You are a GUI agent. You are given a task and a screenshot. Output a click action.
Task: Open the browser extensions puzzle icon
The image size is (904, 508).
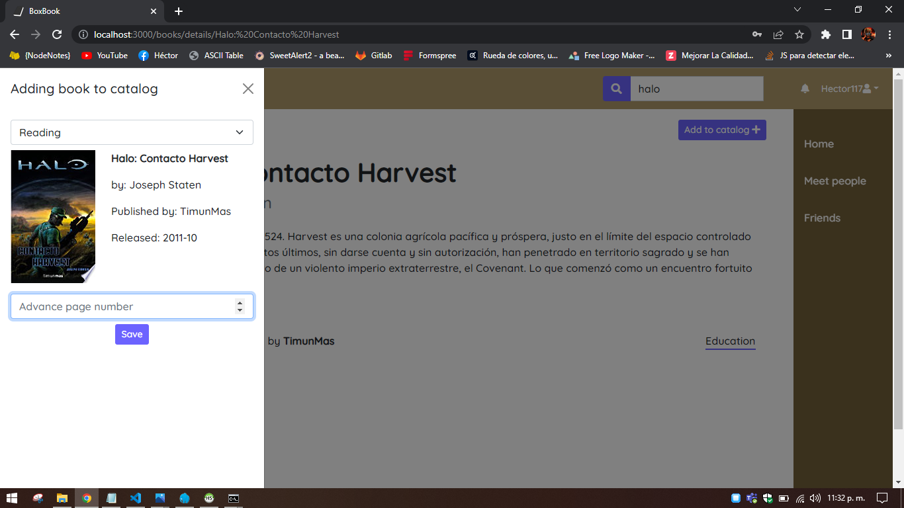pyautogui.click(x=825, y=34)
